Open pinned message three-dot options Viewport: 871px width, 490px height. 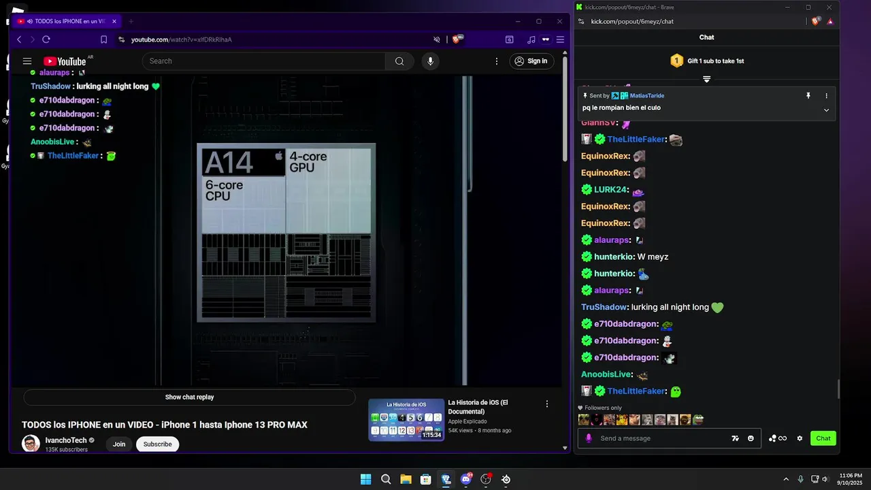point(827,96)
